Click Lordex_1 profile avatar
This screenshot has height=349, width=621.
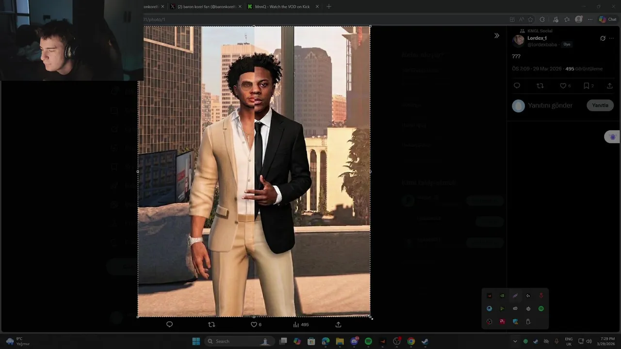pyautogui.click(x=519, y=40)
